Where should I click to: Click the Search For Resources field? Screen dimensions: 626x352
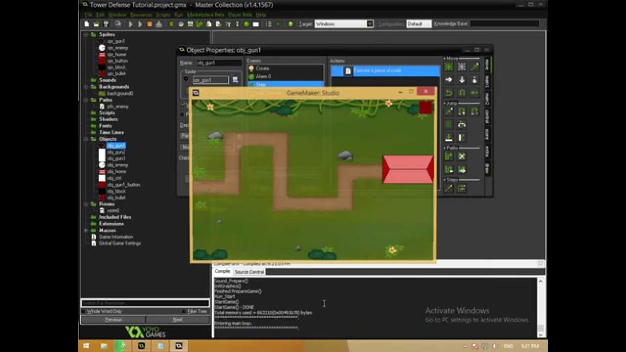(x=145, y=303)
